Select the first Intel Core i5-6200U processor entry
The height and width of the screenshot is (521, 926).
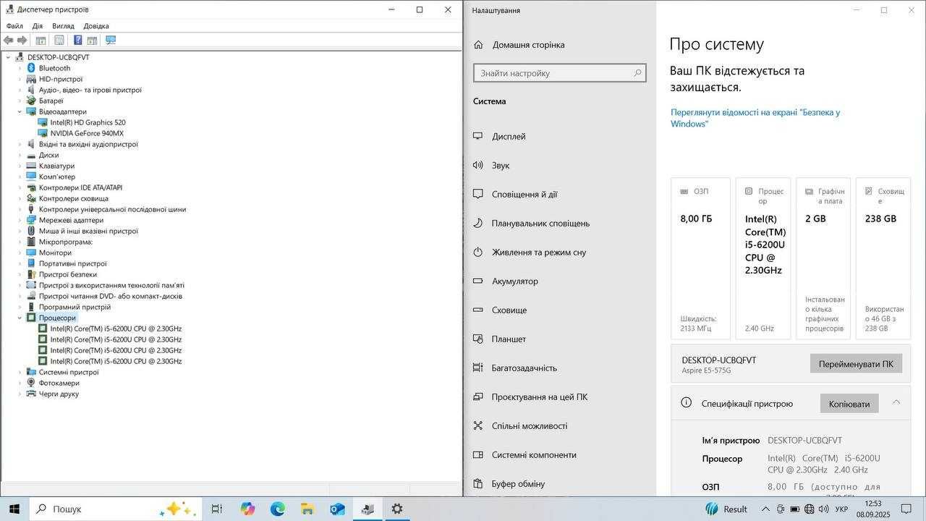click(x=116, y=329)
